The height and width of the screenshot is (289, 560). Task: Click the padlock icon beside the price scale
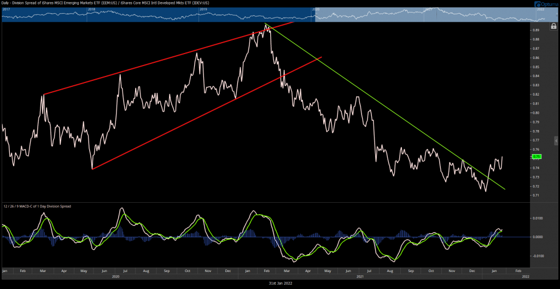(x=553, y=26)
